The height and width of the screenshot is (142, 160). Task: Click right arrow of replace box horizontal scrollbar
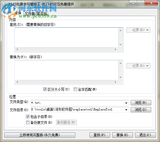[116, 82]
